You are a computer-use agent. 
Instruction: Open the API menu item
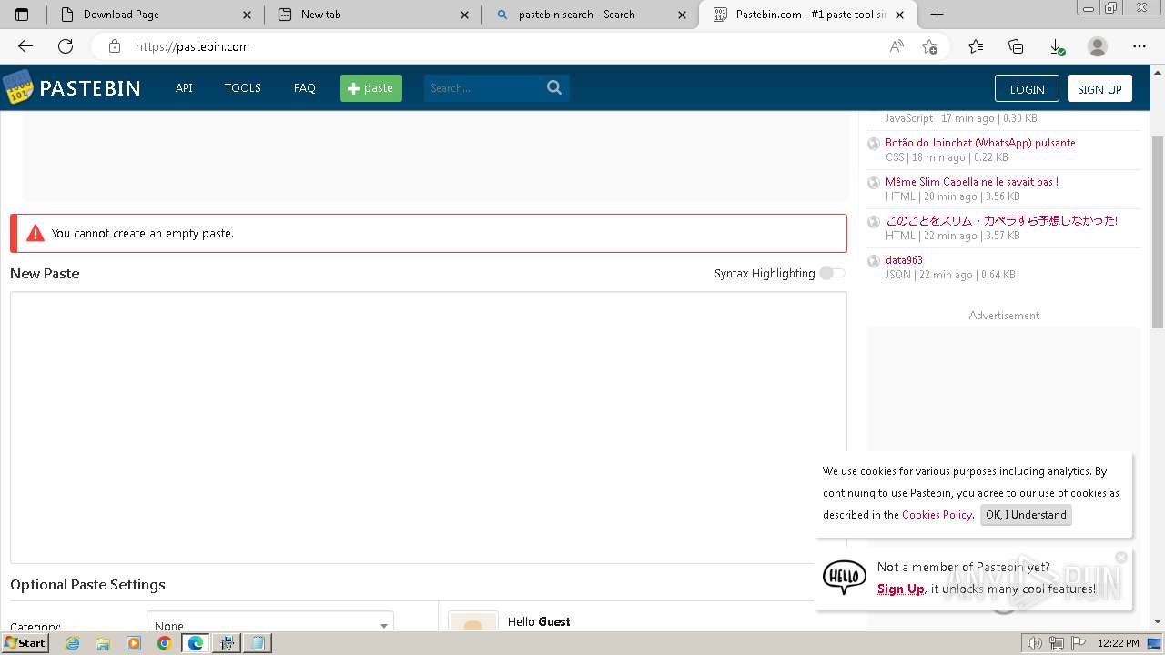[x=184, y=88]
